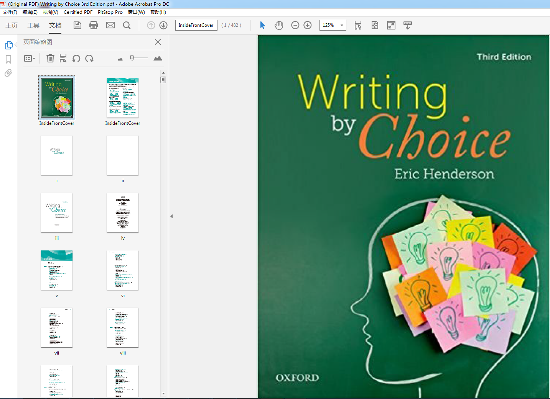Select page vii thumbnail
Screen dimensions: 550x399
(57, 327)
